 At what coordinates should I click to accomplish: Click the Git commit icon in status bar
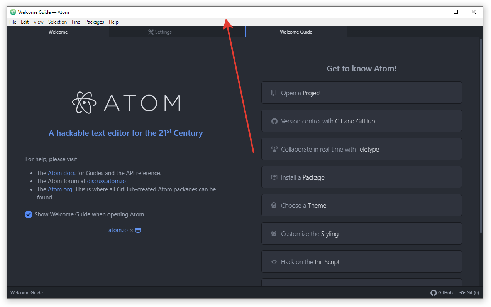[x=462, y=293]
